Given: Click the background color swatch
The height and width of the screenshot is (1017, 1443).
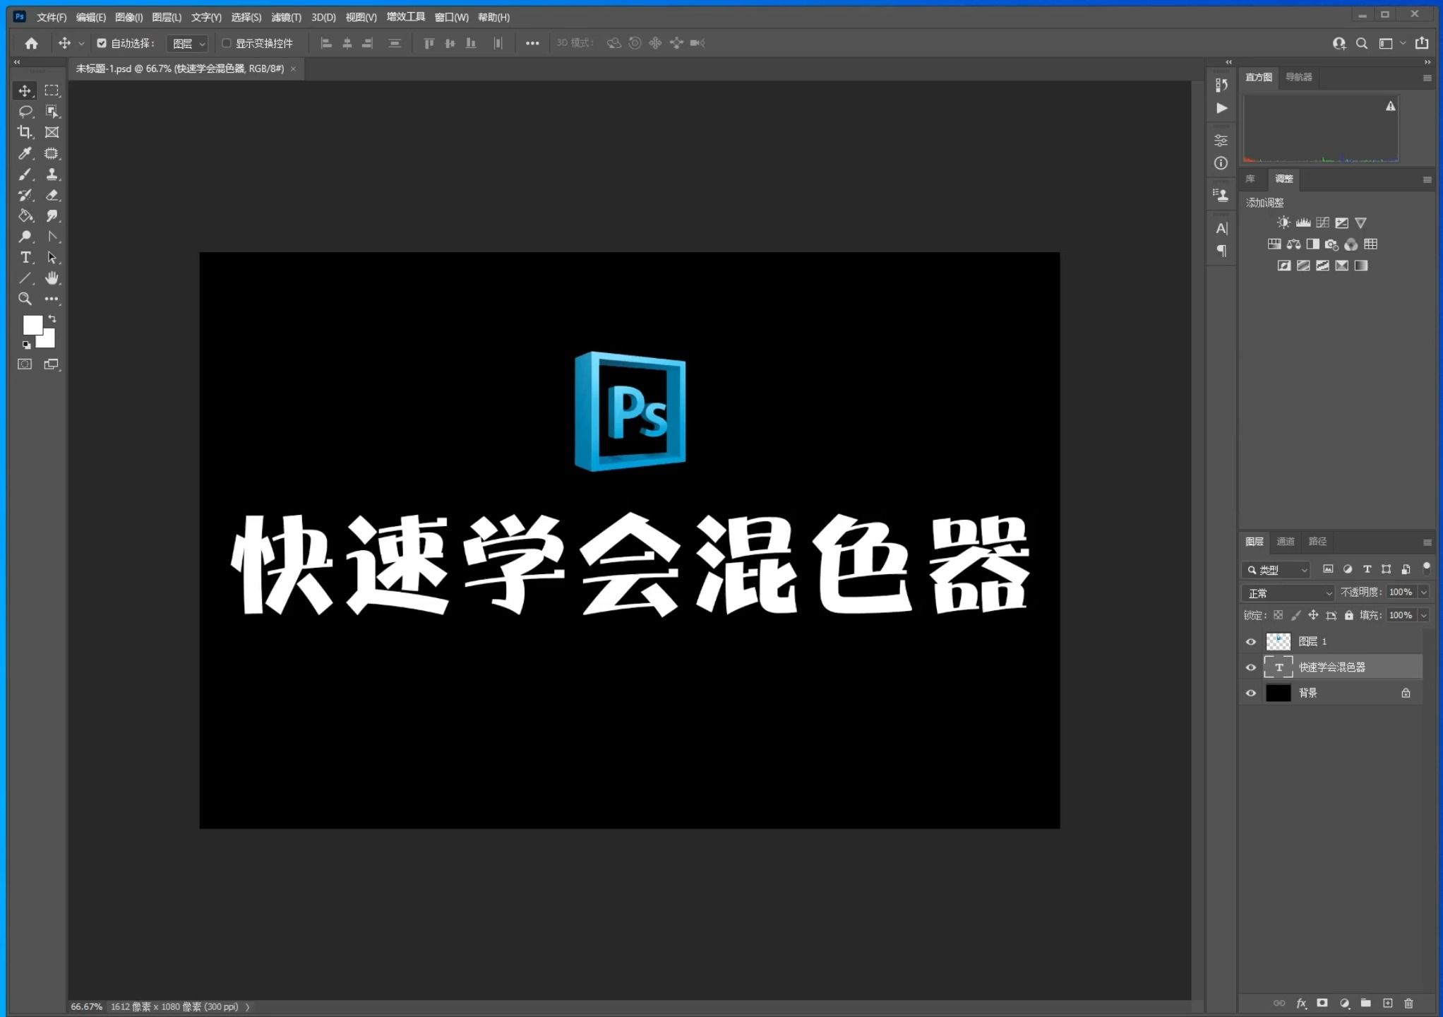Looking at the screenshot, I should [48, 341].
